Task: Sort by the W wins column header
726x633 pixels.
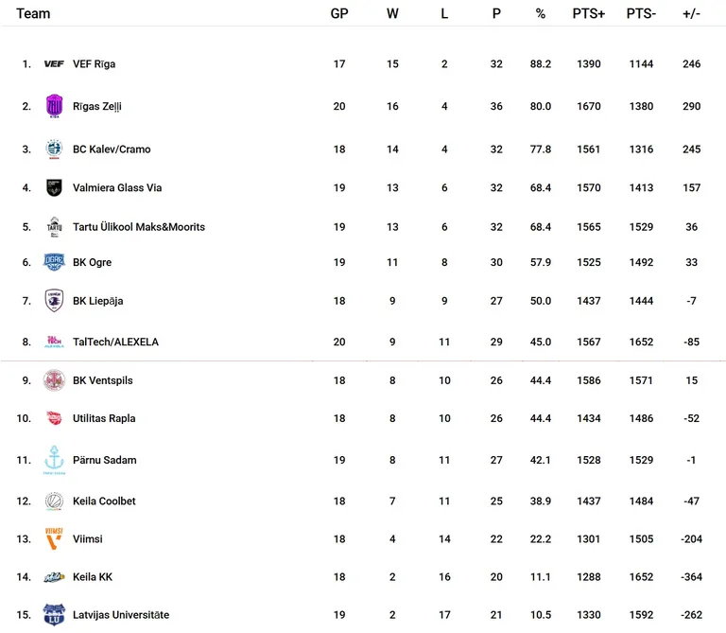Action: [392, 13]
